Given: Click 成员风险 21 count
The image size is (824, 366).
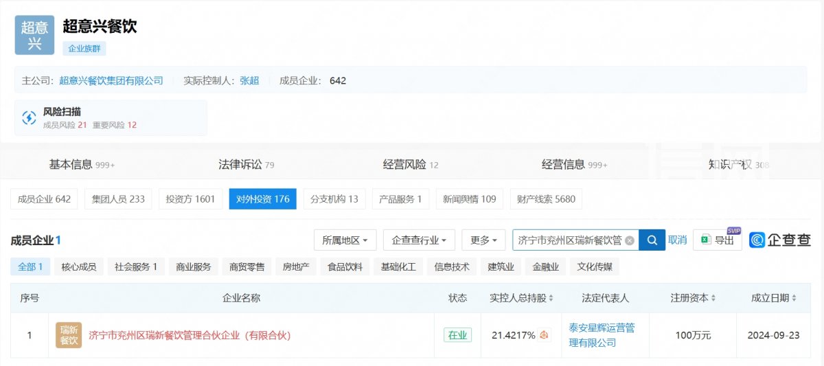Looking at the screenshot, I should coord(65,125).
